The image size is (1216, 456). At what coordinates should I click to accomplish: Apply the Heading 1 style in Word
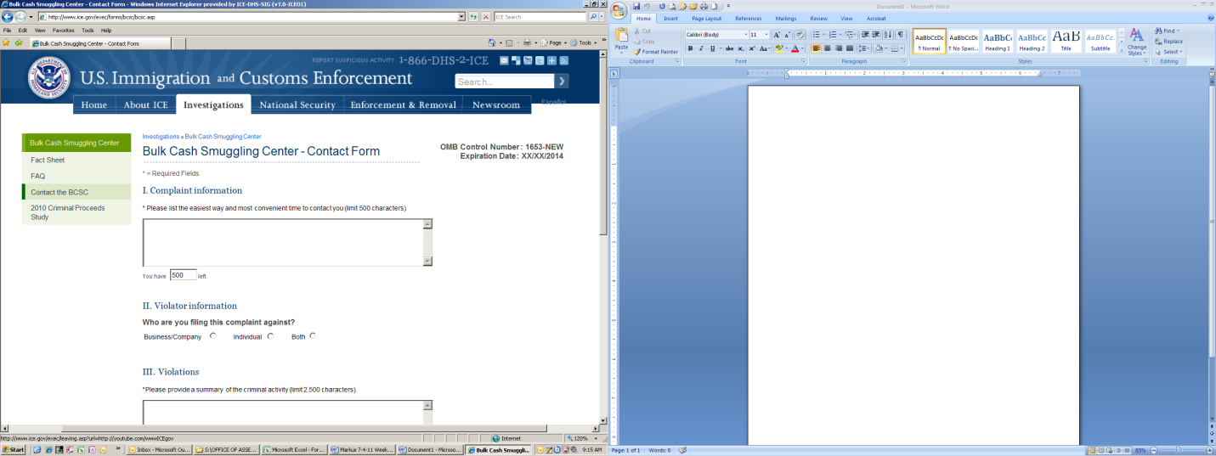[998, 42]
